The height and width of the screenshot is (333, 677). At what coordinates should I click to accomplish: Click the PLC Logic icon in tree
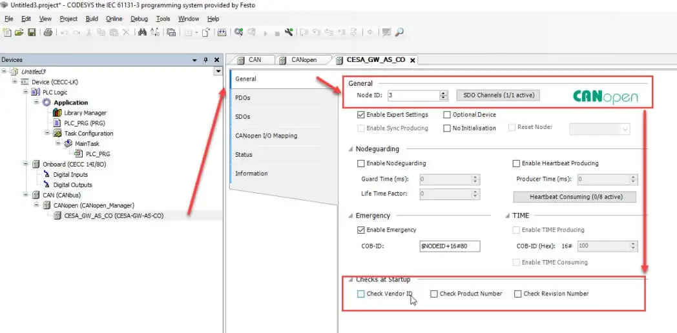[x=36, y=92]
